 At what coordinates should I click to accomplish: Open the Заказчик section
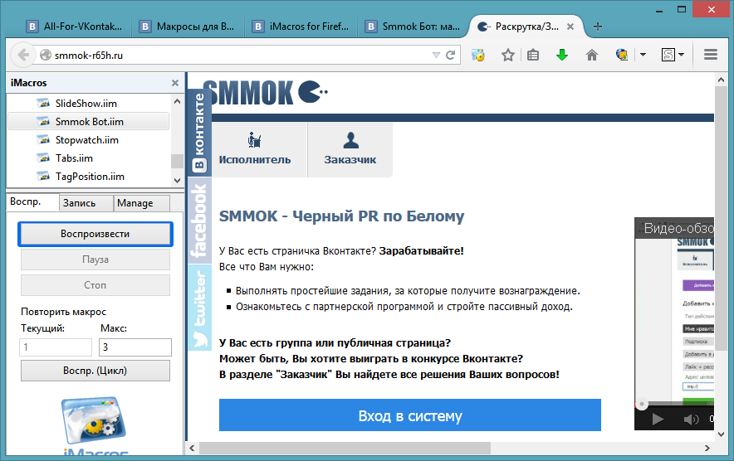point(350,149)
